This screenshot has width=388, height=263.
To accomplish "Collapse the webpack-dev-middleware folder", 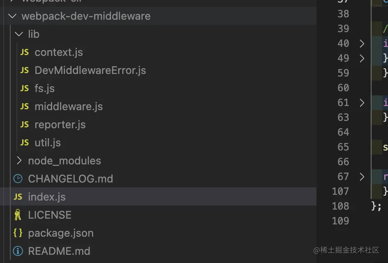I will pos(12,16).
